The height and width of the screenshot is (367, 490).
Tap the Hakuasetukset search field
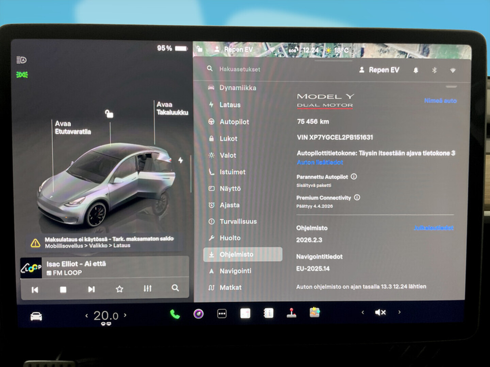240,69
